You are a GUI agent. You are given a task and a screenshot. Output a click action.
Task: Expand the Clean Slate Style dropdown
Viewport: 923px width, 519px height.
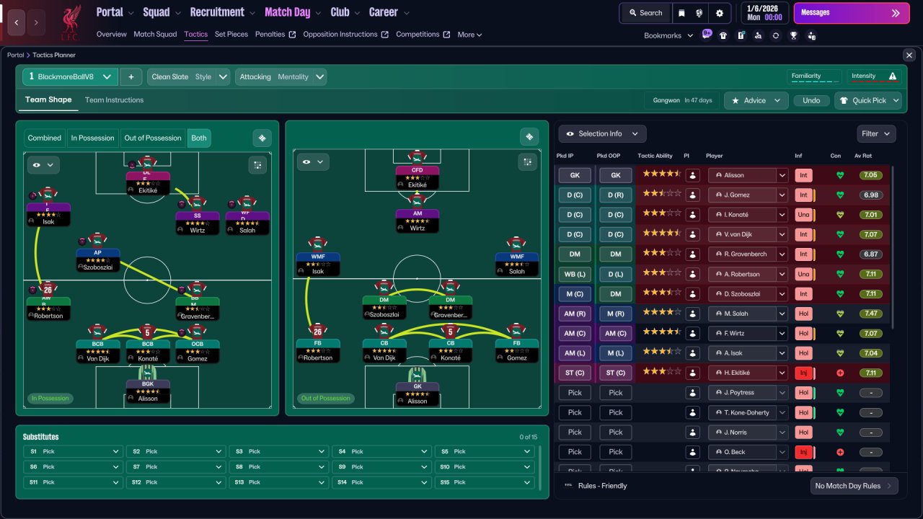189,76
